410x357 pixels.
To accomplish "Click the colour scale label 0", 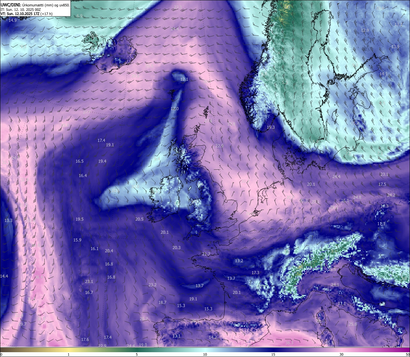I will click(1, 354).
